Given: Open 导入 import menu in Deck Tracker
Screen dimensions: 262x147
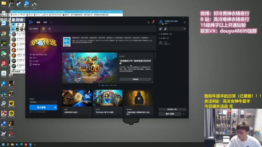Looking at the screenshot, I should click(x=29, y=15).
